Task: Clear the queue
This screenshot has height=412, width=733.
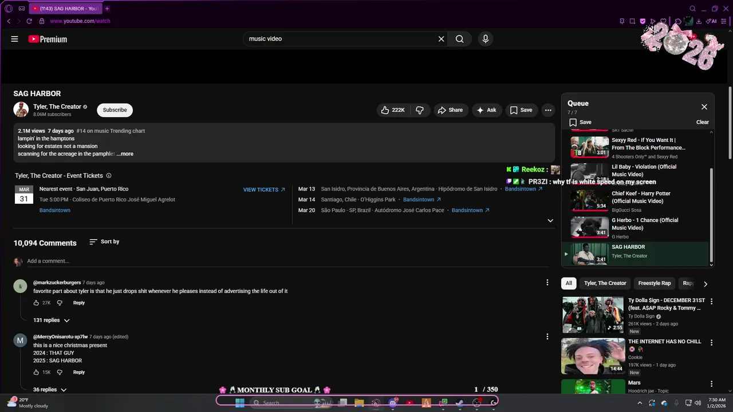Action: coord(703,122)
